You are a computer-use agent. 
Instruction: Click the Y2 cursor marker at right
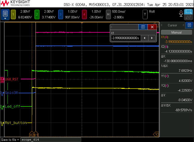[x=156, y=134]
